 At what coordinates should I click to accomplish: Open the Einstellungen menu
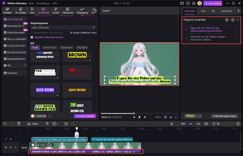pyautogui.click(x=43, y=3)
